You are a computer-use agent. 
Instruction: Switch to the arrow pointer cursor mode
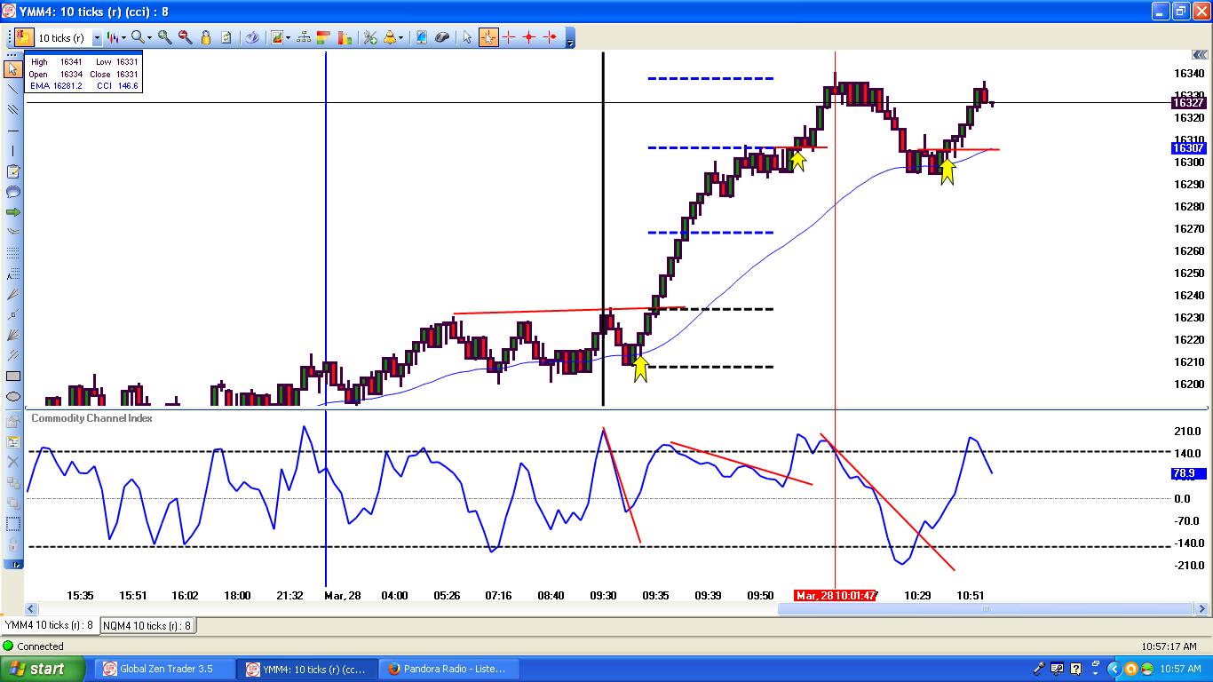pyautogui.click(x=467, y=37)
